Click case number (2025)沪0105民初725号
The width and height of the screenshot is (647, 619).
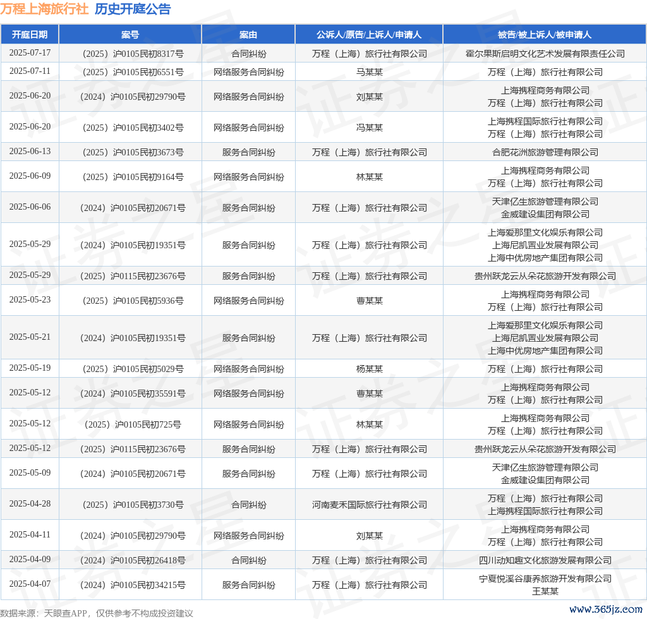pyautogui.click(x=133, y=424)
